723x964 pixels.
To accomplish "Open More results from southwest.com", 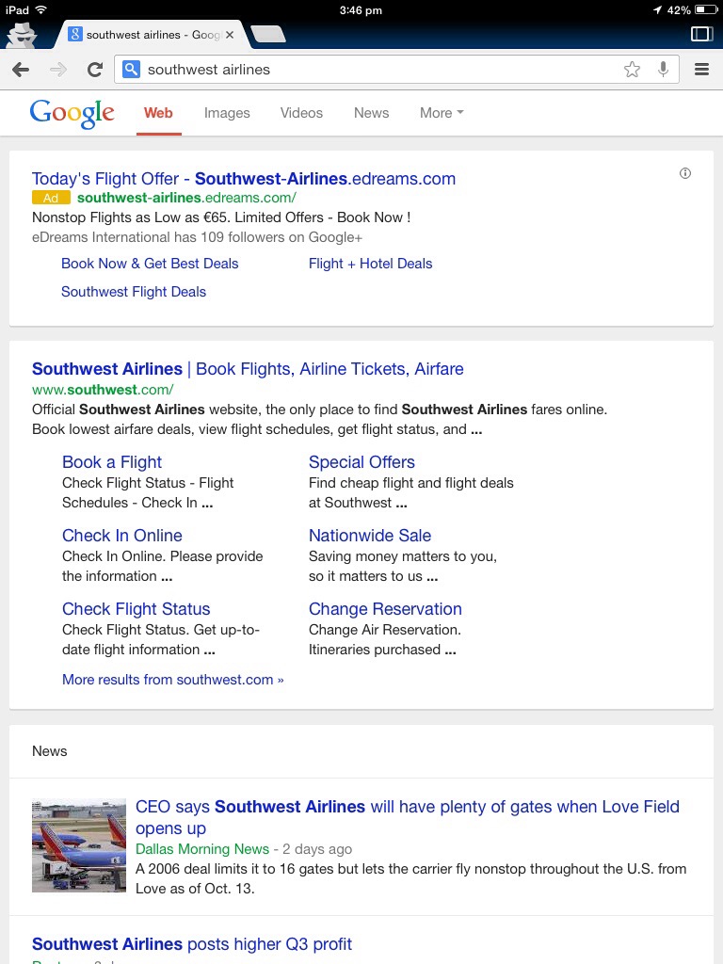I will click(x=172, y=680).
